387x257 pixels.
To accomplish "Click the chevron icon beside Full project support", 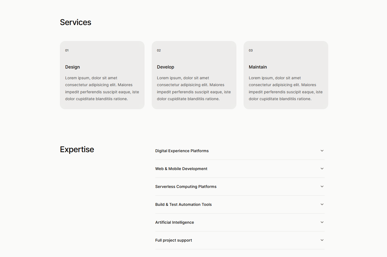I will 322,240.
